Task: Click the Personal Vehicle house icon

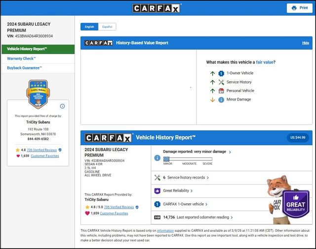Action: tap(221, 91)
